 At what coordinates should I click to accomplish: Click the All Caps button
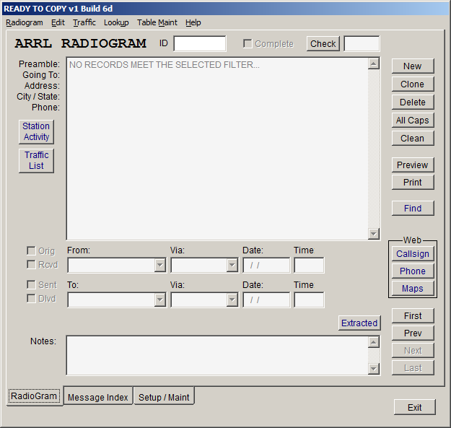[413, 121]
